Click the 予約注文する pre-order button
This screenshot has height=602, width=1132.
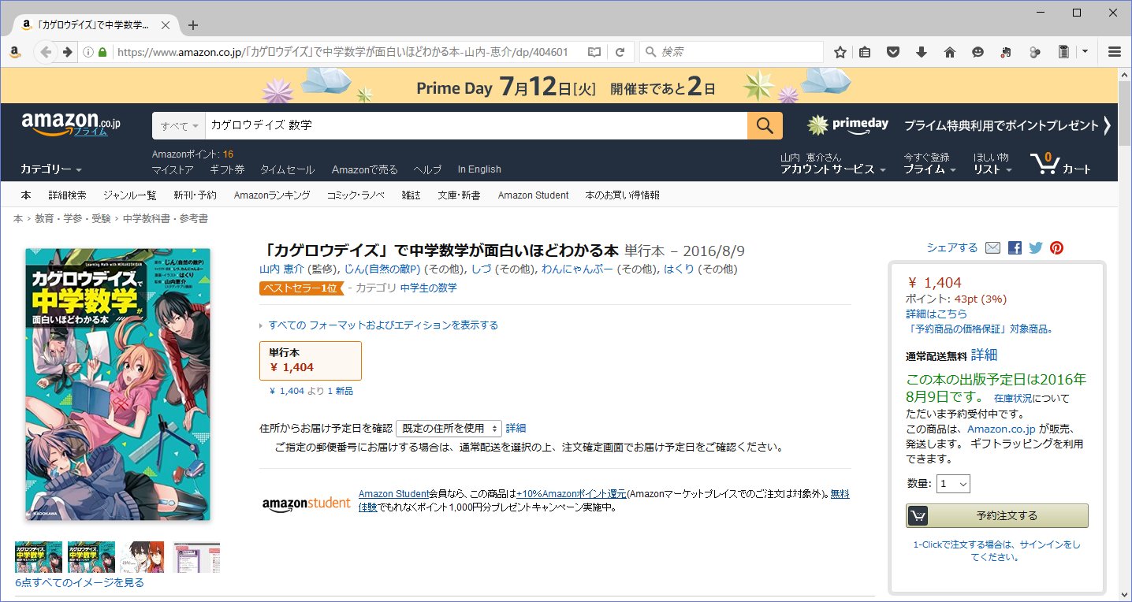pos(996,515)
